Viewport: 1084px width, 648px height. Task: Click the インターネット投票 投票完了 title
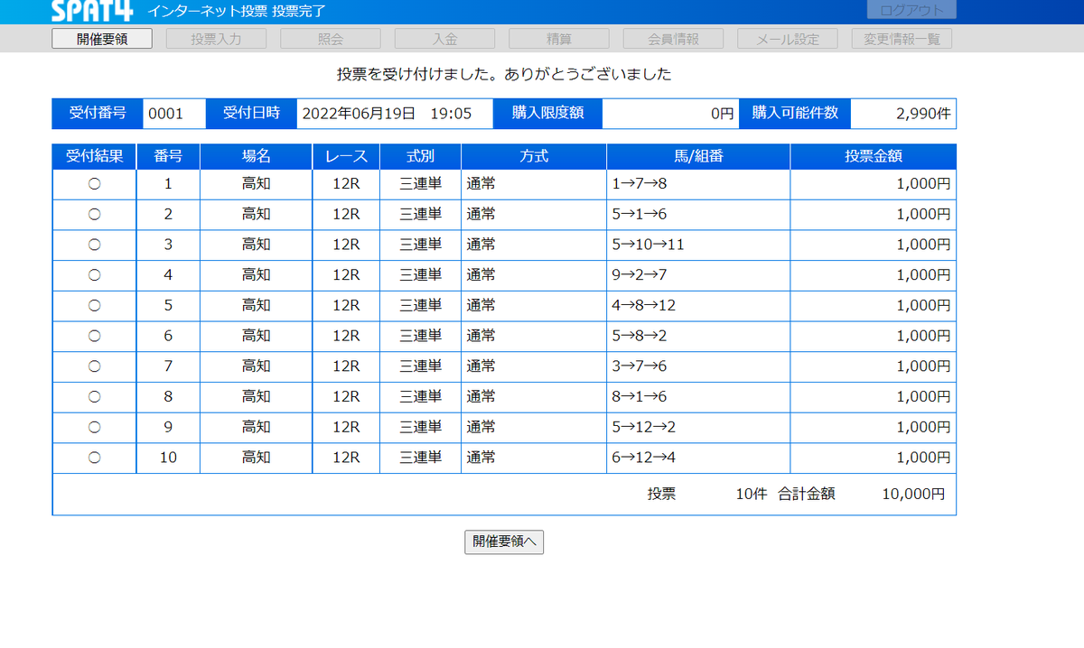(x=236, y=12)
